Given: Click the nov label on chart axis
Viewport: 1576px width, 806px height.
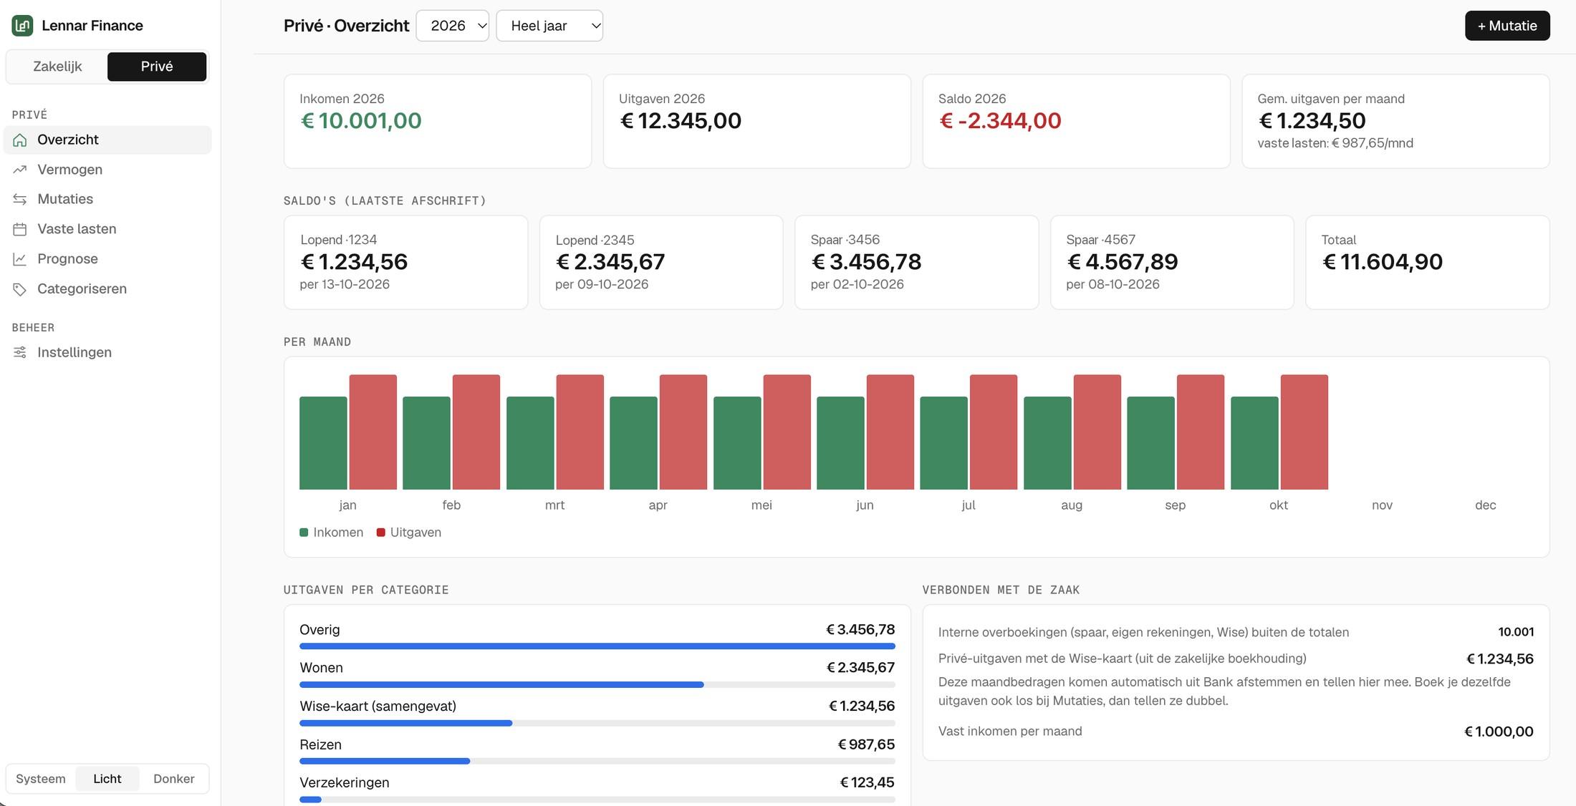Looking at the screenshot, I should point(1382,505).
